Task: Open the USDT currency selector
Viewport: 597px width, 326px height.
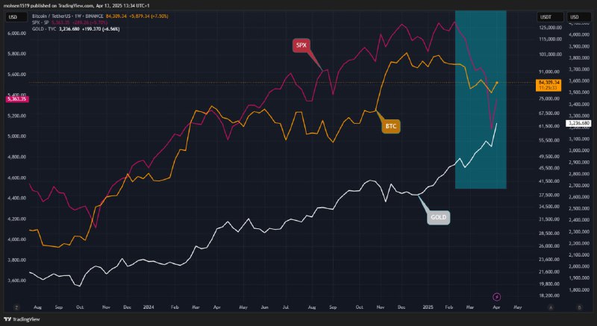Action: click(x=551, y=16)
